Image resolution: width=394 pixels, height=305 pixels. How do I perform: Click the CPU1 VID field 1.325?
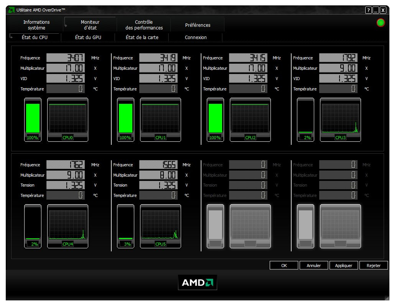click(158, 78)
